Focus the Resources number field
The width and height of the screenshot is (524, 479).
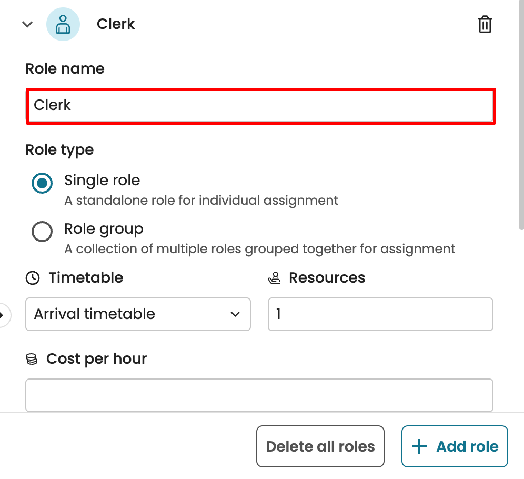coord(380,314)
